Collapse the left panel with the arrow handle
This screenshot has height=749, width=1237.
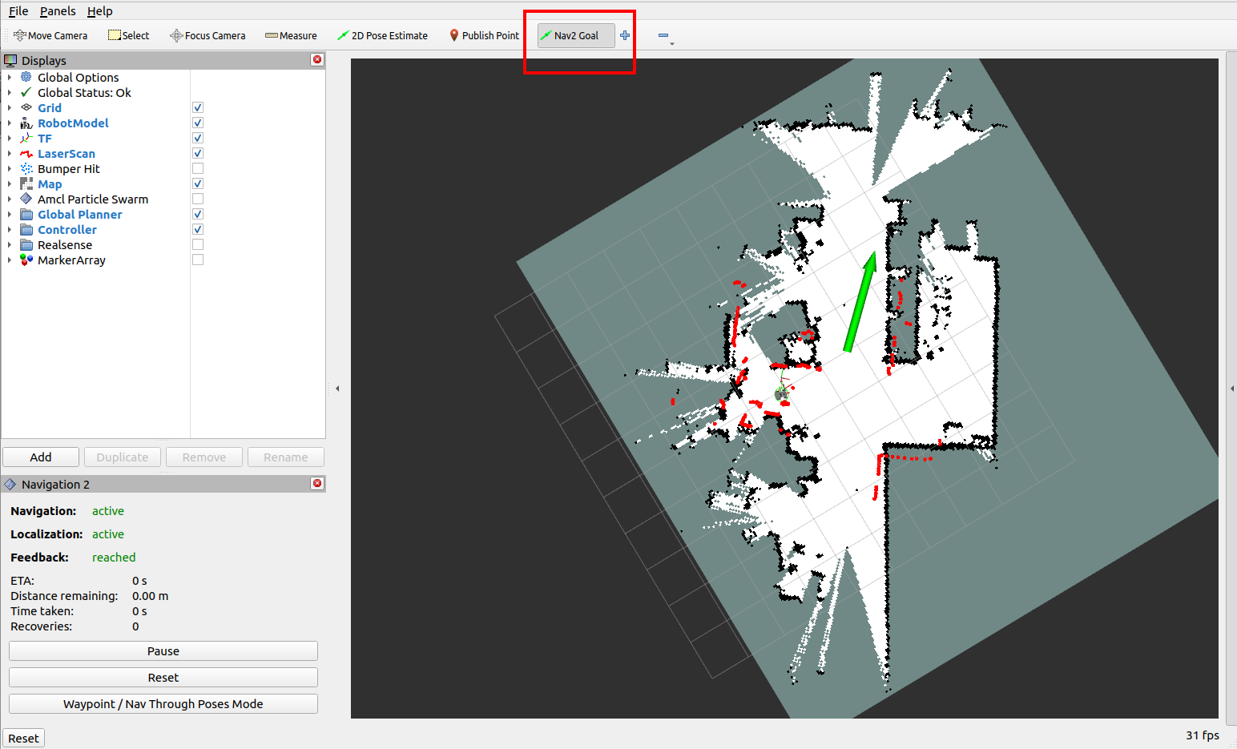click(337, 389)
